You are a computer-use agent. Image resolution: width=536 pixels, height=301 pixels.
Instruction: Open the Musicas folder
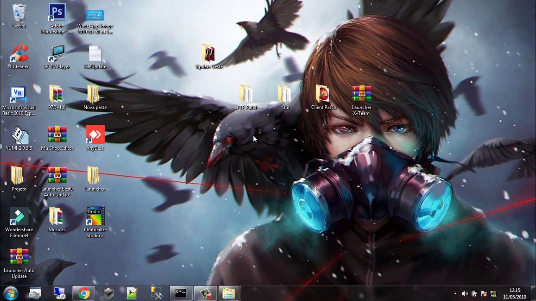[57, 220]
